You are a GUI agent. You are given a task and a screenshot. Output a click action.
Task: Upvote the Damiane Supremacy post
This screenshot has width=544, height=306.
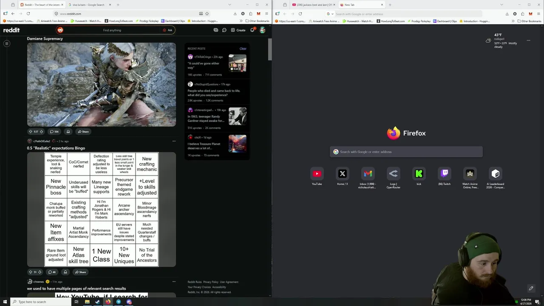(x=30, y=132)
